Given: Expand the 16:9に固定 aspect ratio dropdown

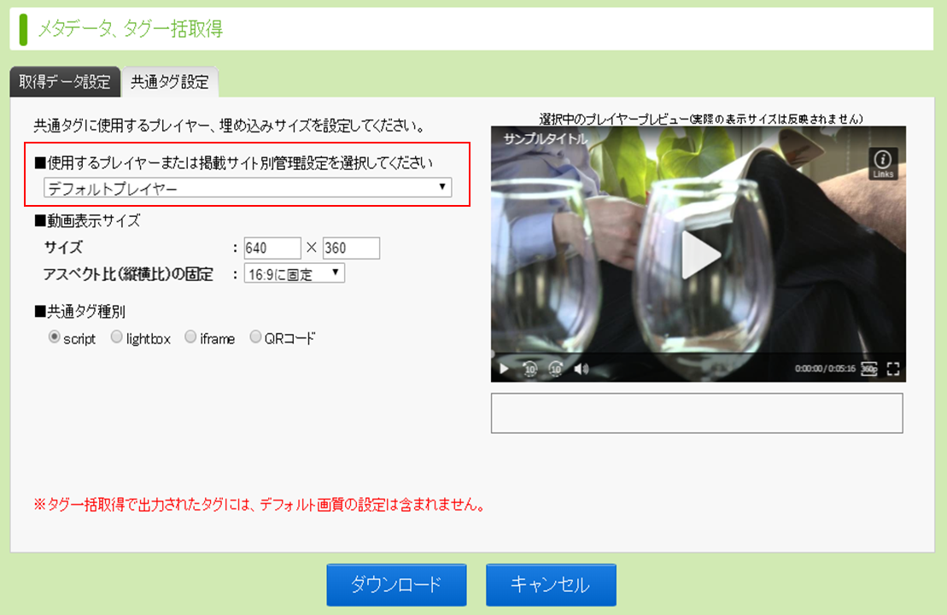Looking at the screenshot, I should coord(294,273).
